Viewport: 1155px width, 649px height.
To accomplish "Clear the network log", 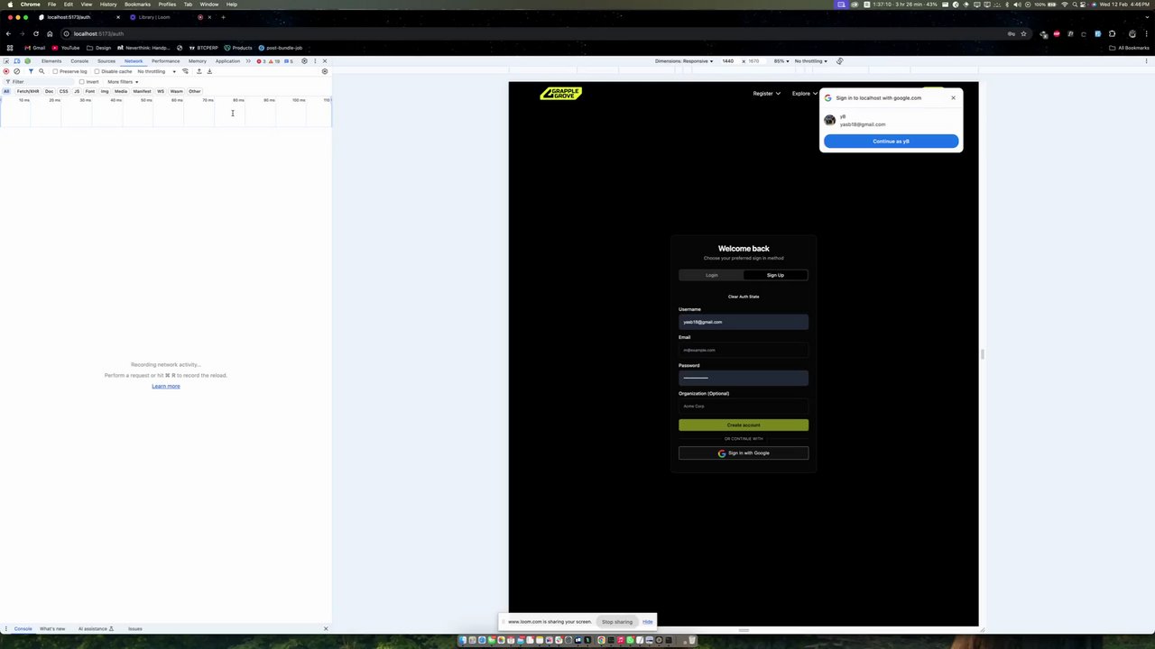I will tap(16, 71).
